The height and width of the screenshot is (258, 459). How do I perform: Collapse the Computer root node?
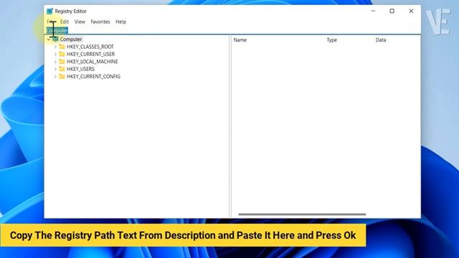[49, 39]
